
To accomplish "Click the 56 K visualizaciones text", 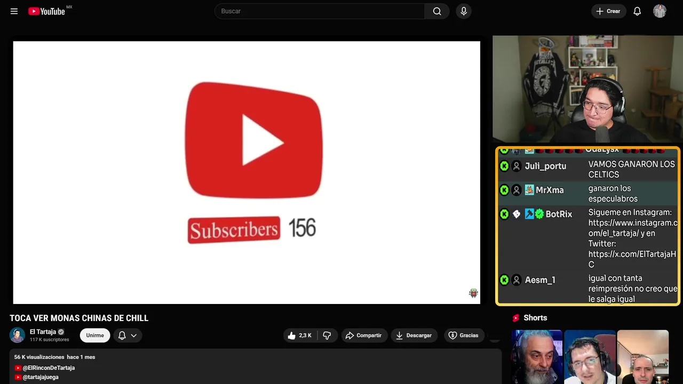I will tap(39, 357).
